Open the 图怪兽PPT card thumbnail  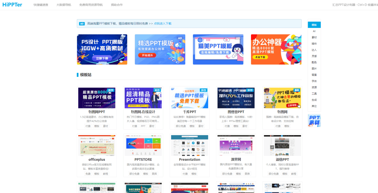[236, 98]
